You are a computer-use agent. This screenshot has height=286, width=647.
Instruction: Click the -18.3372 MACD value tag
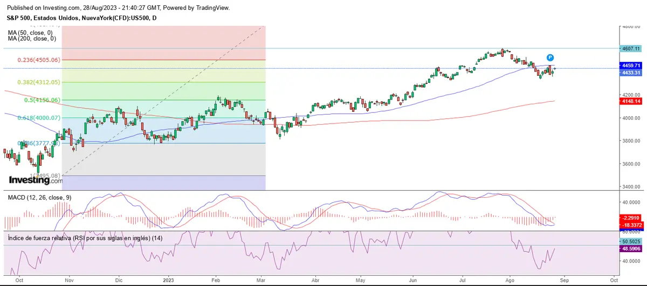pyautogui.click(x=630, y=224)
